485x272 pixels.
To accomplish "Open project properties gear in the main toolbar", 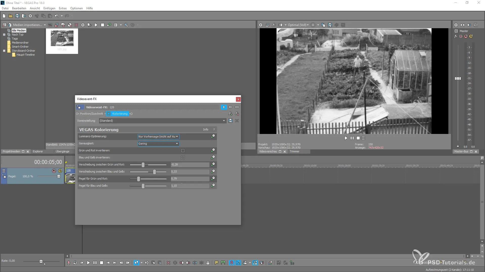I will click(30, 16).
